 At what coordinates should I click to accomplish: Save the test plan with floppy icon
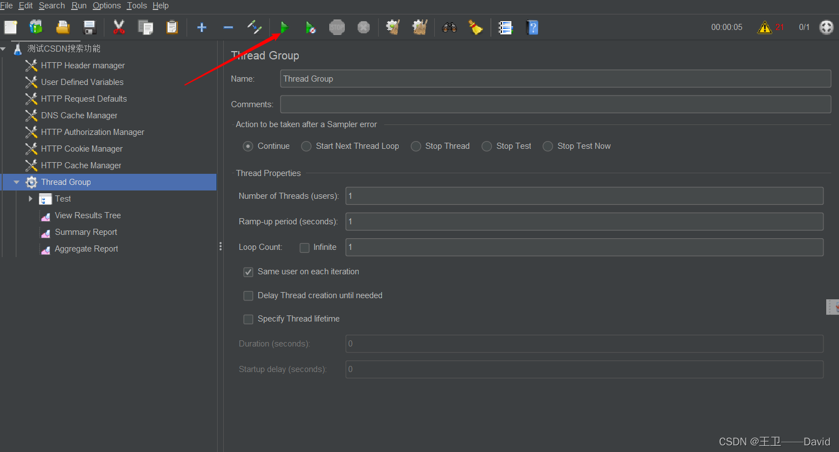[89, 27]
